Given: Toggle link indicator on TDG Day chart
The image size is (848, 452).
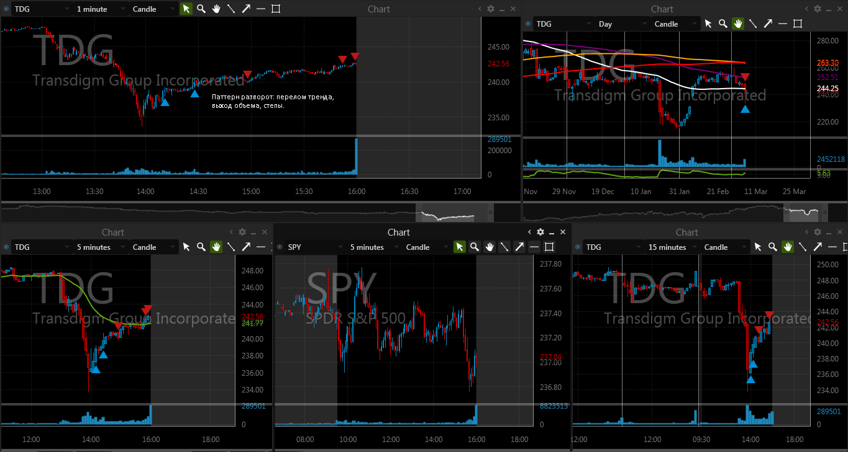Looking at the screenshot, I should [528, 24].
